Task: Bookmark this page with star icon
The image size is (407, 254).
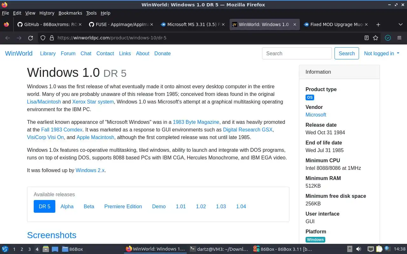Action: (376, 38)
